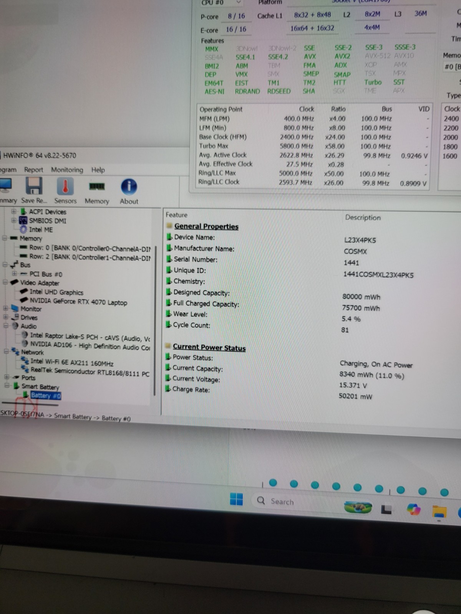Collapse the Bus tree node

tap(5, 265)
